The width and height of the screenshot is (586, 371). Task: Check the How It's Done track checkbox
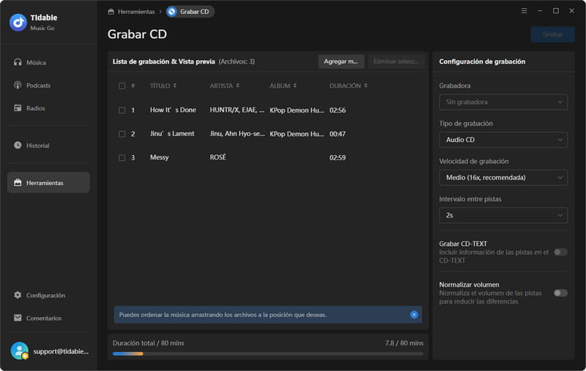pos(122,110)
